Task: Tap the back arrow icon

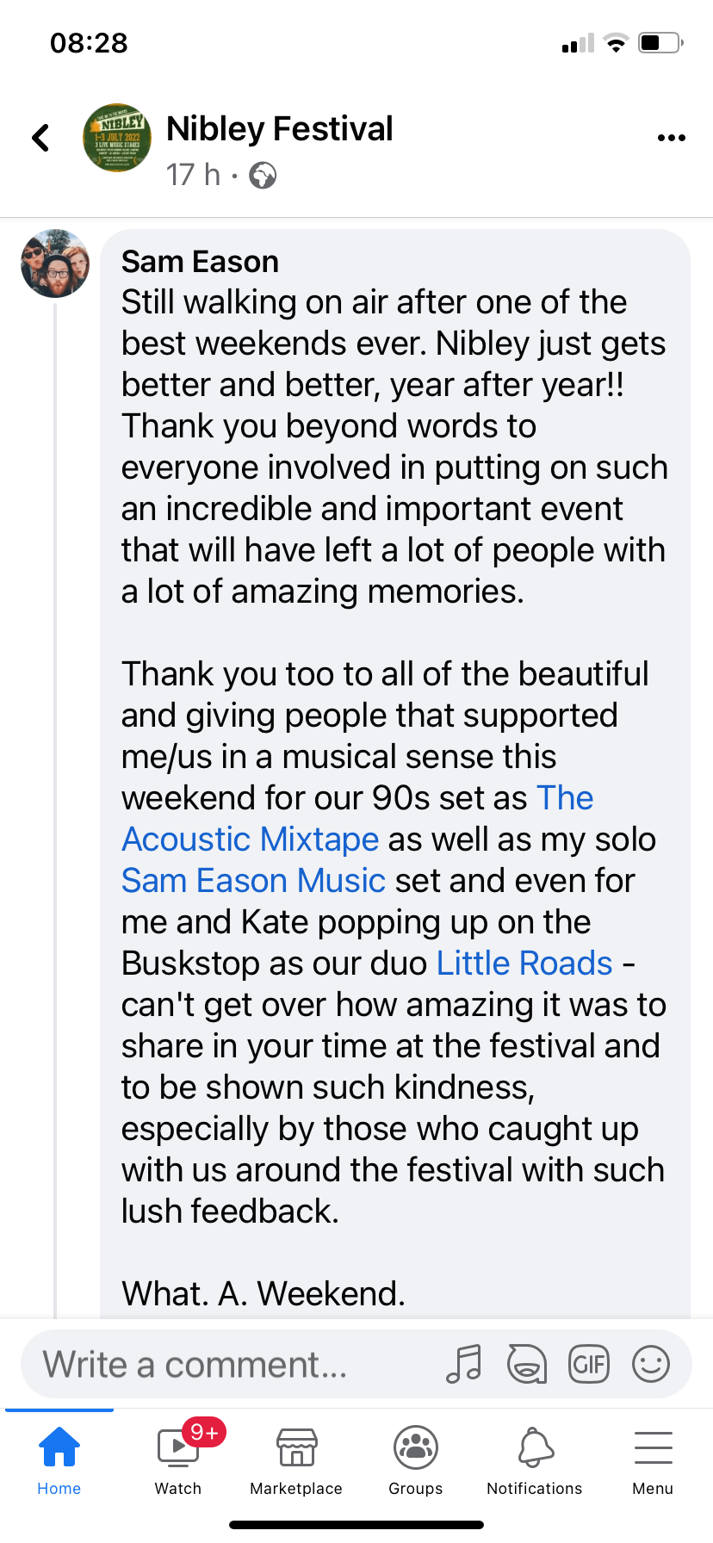Action: (40, 138)
